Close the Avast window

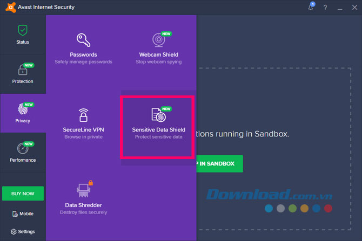click(354, 8)
